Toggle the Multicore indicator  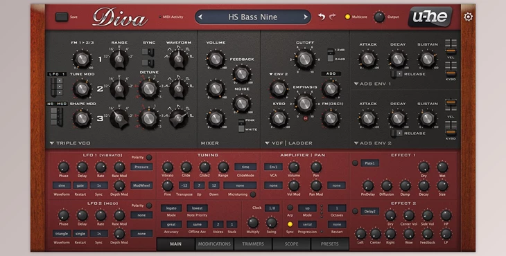(347, 17)
